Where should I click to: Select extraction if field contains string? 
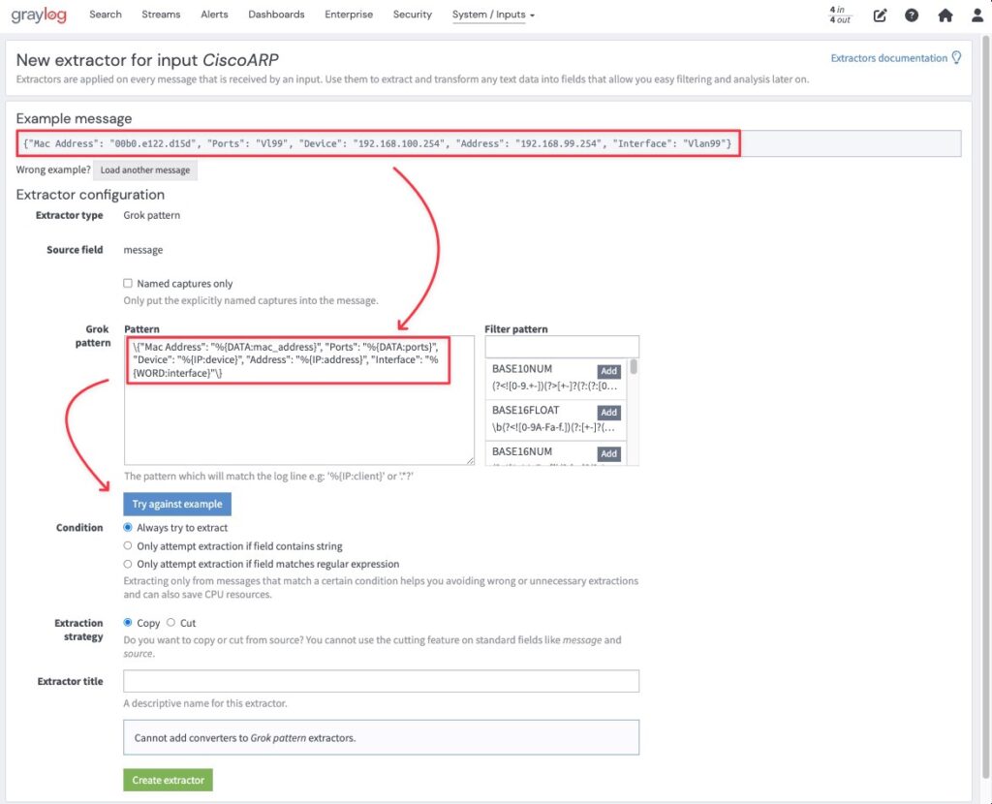coord(128,545)
